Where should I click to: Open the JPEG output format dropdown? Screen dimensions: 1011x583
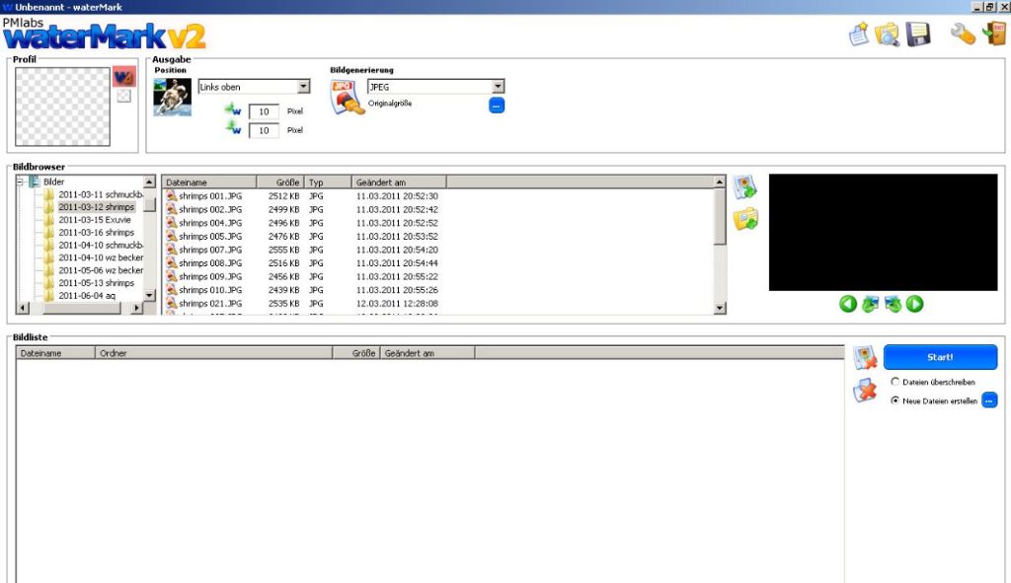(498, 87)
